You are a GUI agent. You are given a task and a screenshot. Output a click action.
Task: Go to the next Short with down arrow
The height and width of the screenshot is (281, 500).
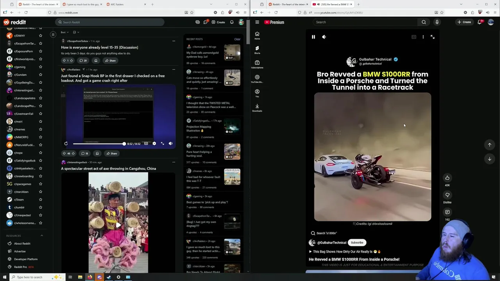[489, 159]
